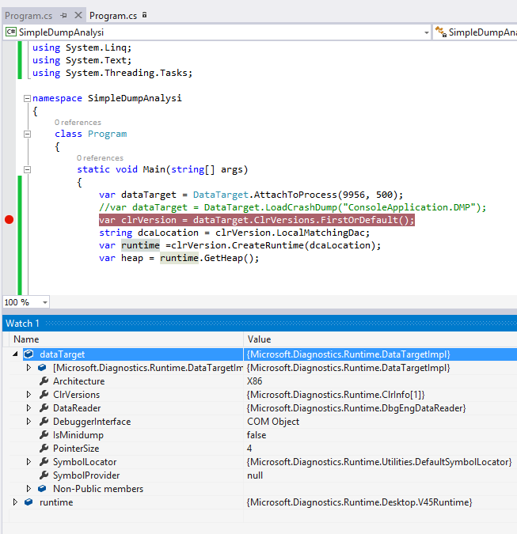The image size is (517, 534).
Task: Click '0 references' above Main method
Action: click(100, 158)
